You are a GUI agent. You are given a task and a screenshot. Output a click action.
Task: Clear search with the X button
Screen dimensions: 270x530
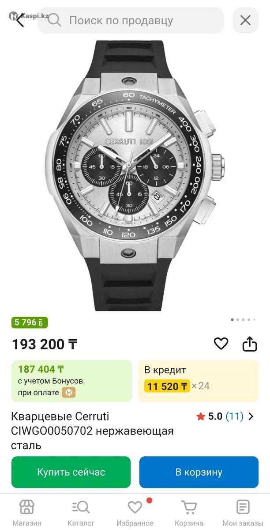pyautogui.click(x=245, y=20)
